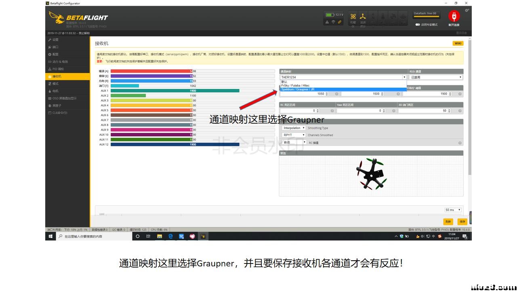The width and height of the screenshot is (517, 291).
Task: Open the 设置 (Setup) tab in sidebar
Action: 67,40
